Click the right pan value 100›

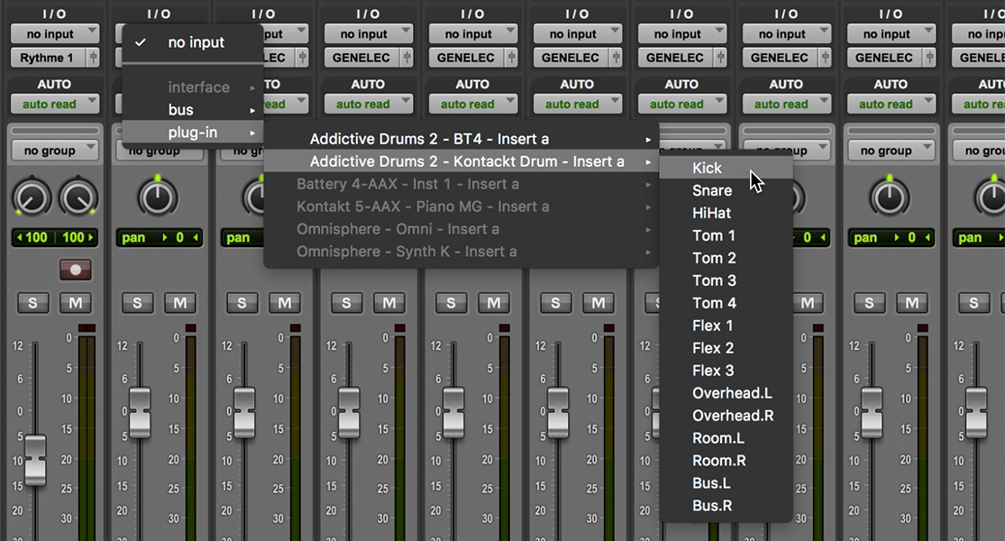(x=77, y=238)
